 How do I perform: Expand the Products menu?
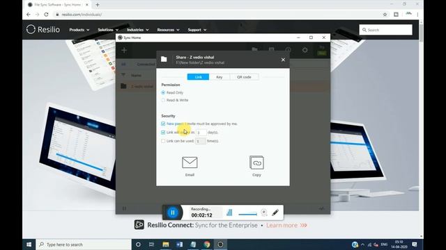tap(79, 30)
